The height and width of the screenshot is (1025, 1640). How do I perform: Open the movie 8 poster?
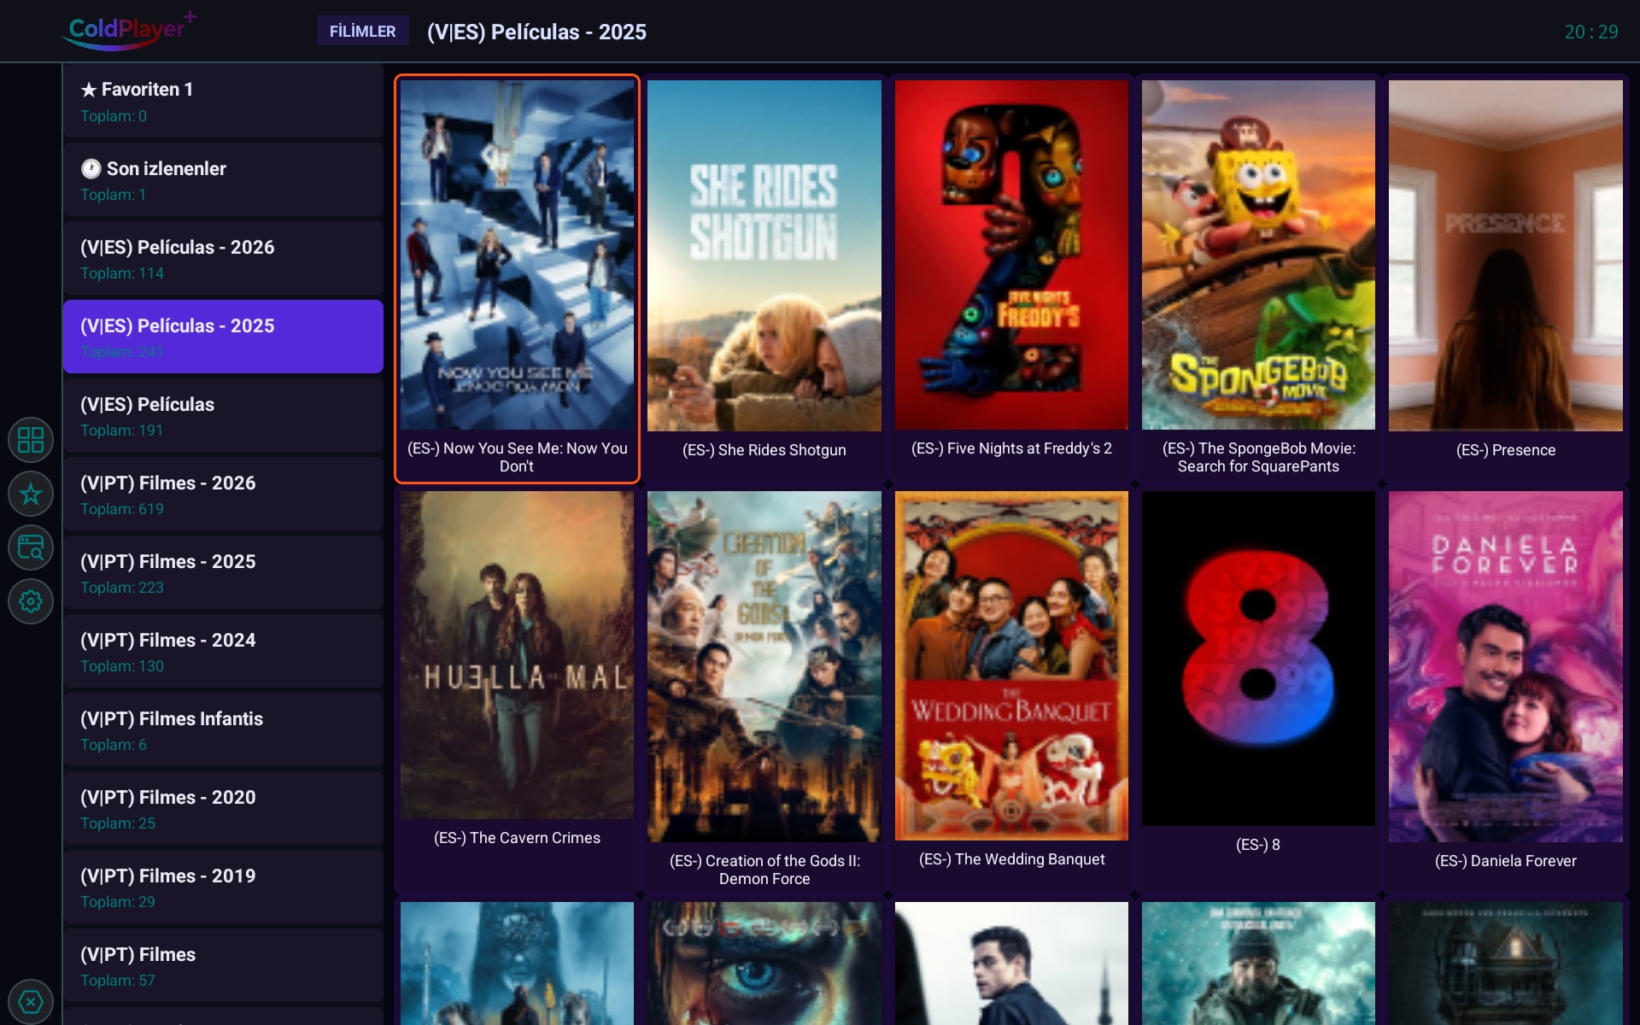pos(1258,659)
